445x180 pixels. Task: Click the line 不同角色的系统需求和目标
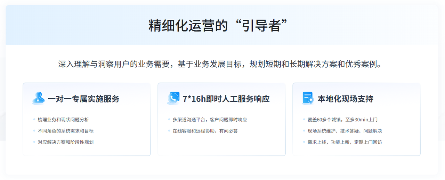(x=66, y=131)
